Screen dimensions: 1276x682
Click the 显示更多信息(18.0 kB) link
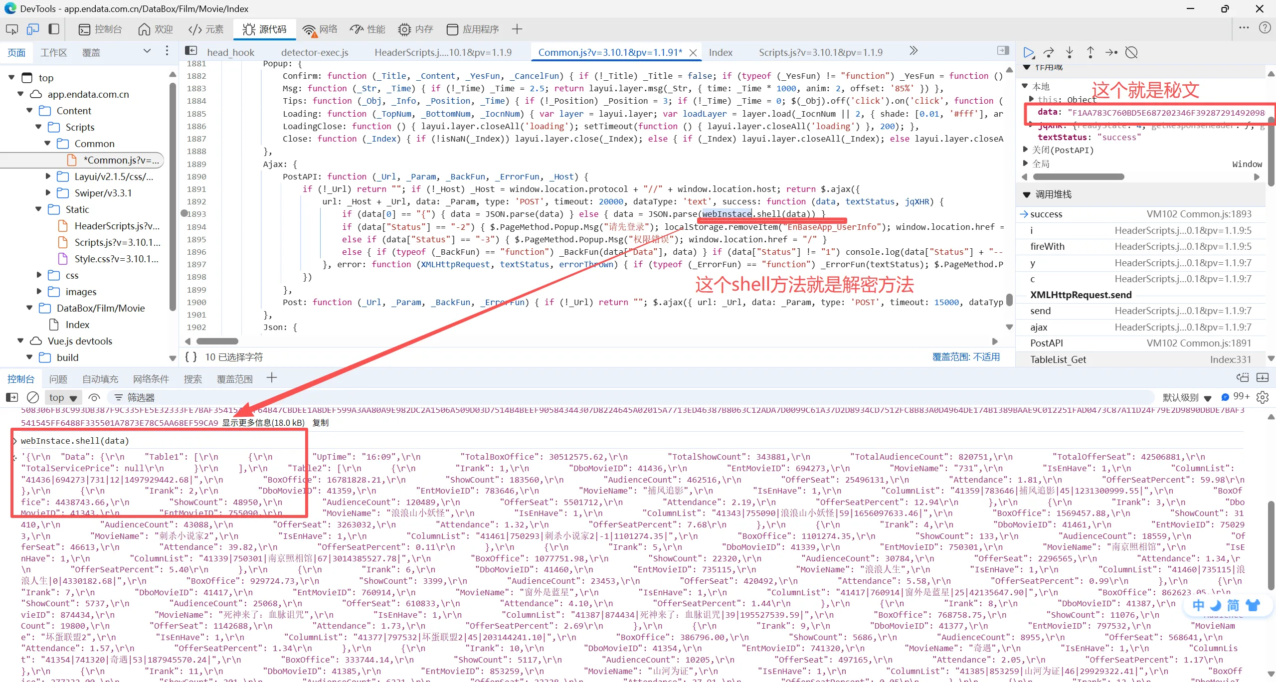click(x=263, y=423)
